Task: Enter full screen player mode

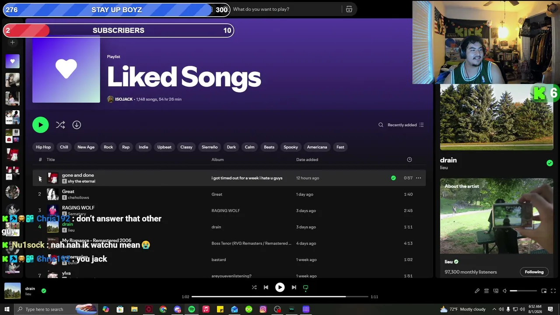Action: 553,291
